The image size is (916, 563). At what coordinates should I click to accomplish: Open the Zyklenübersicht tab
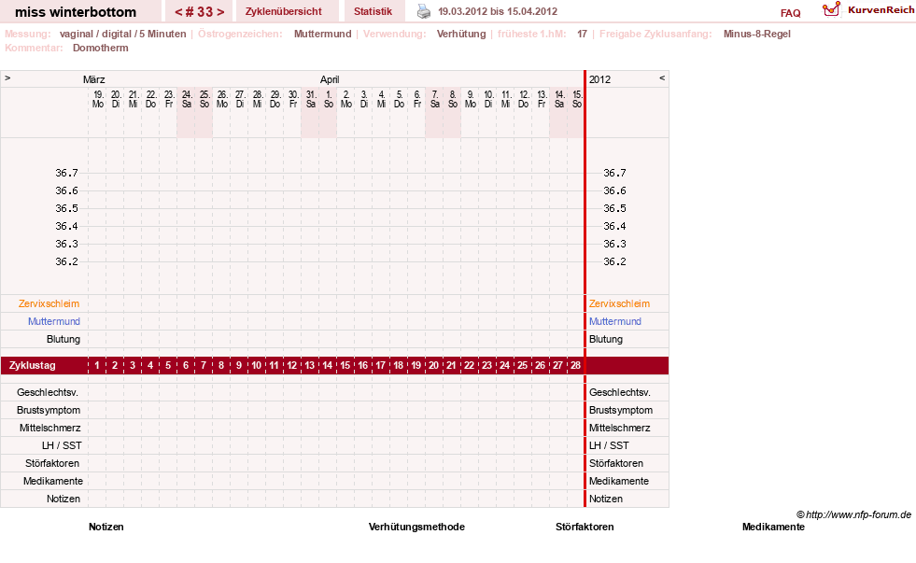pos(283,11)
